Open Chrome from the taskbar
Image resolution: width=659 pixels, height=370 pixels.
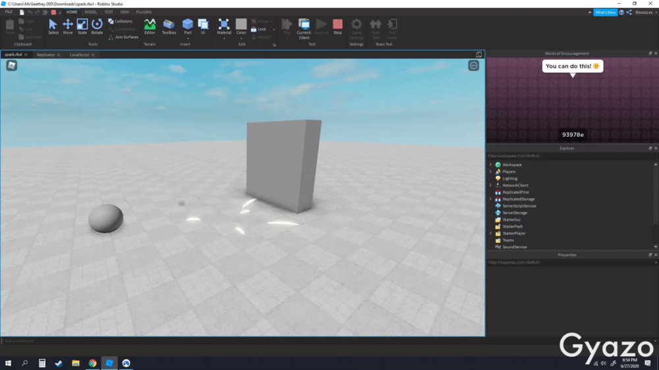point(92,363)
